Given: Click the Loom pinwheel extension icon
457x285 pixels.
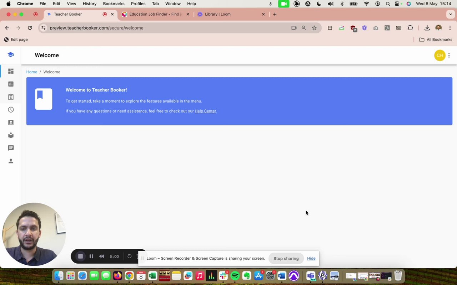Looking at the screenshot, I should click(x=364, y=28).
